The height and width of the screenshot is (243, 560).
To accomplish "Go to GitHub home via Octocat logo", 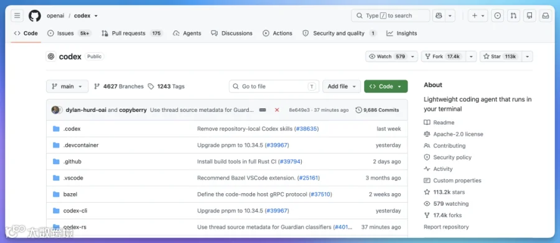I will pyautogui.click(x=35, y=16).
